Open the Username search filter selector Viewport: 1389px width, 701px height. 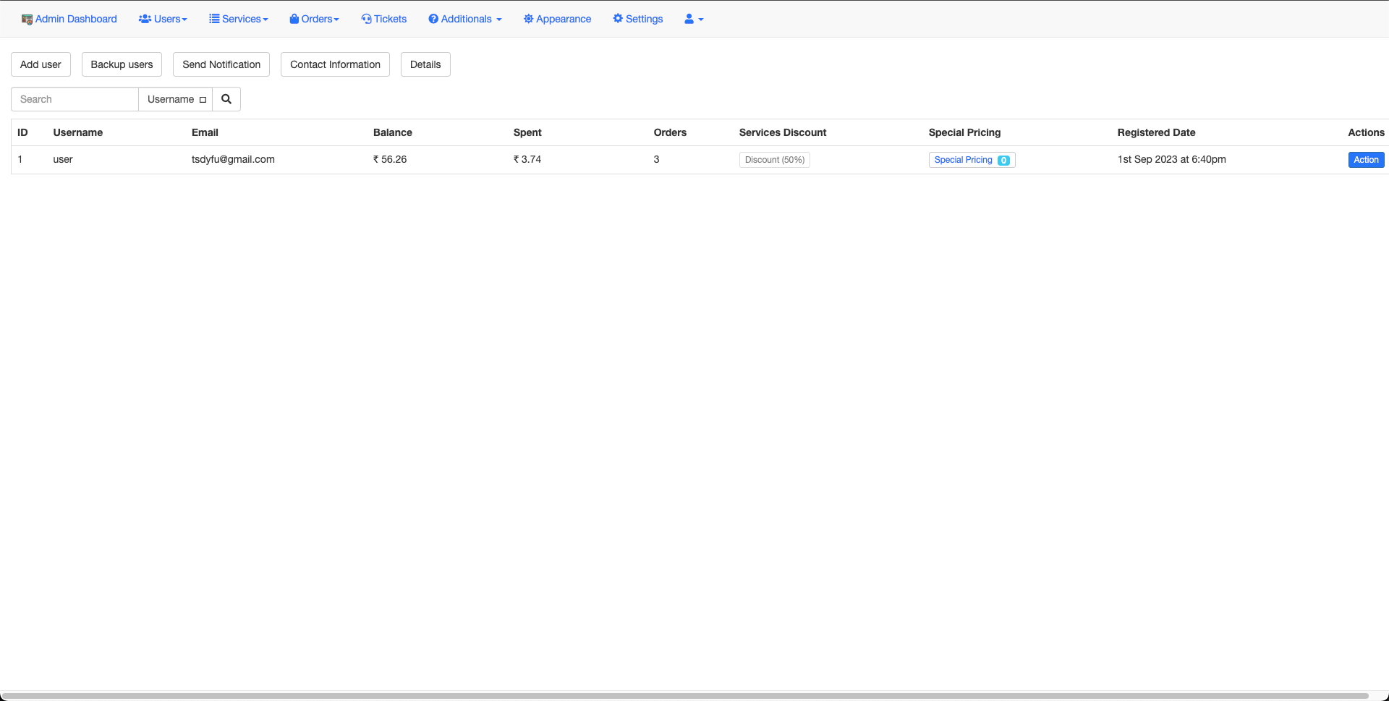[x=176, y=99]
